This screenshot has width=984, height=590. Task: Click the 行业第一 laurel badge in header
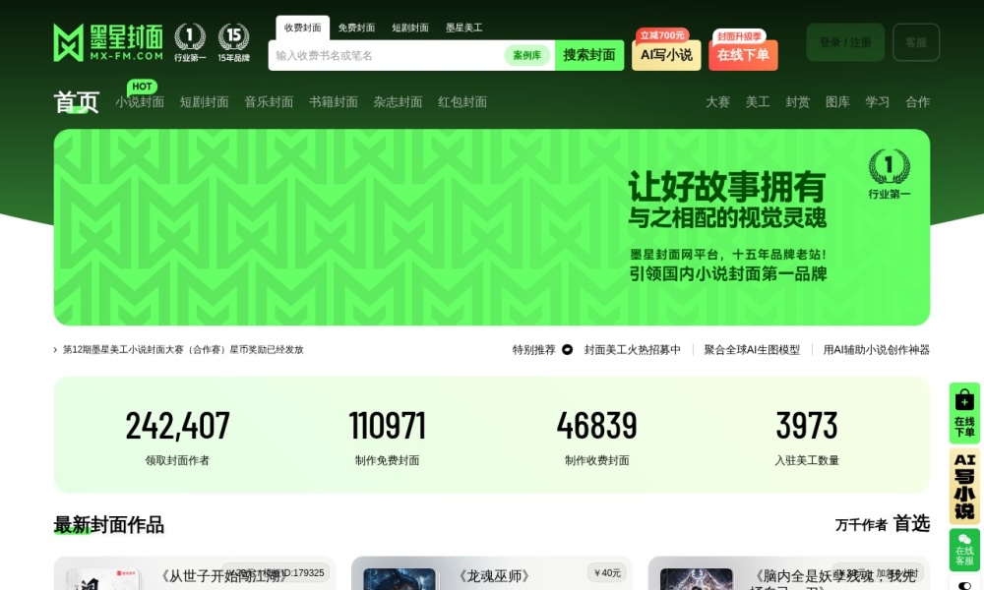[x=190, y=42]
